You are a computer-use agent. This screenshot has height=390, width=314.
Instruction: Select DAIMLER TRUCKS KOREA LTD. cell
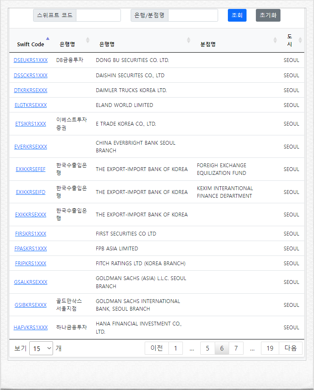tap(131, 90)
